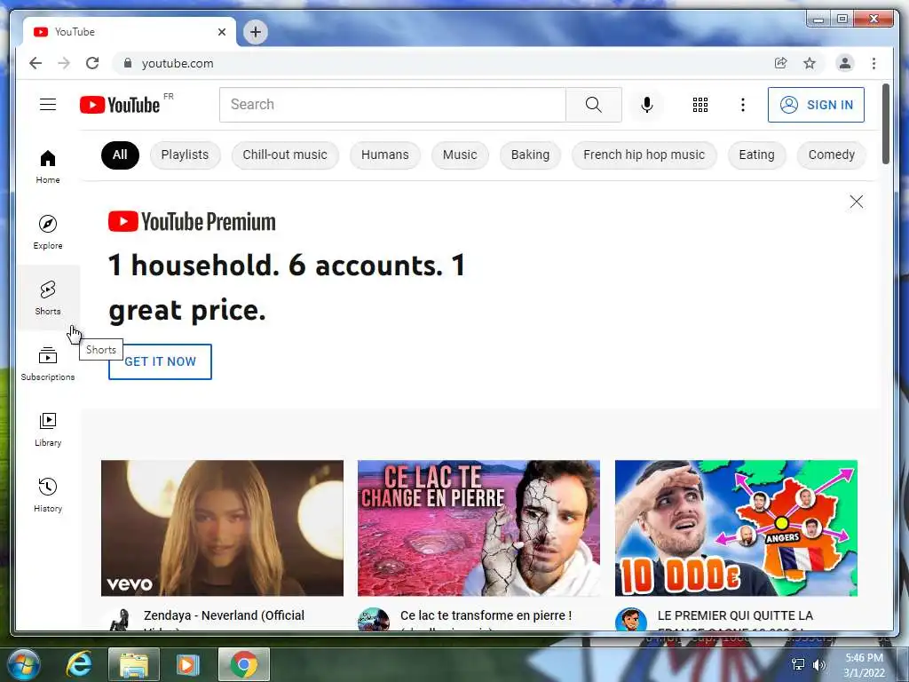Close the YouTube tab
The width and height of the screenshot is (909, 682).
pos(221,32)
